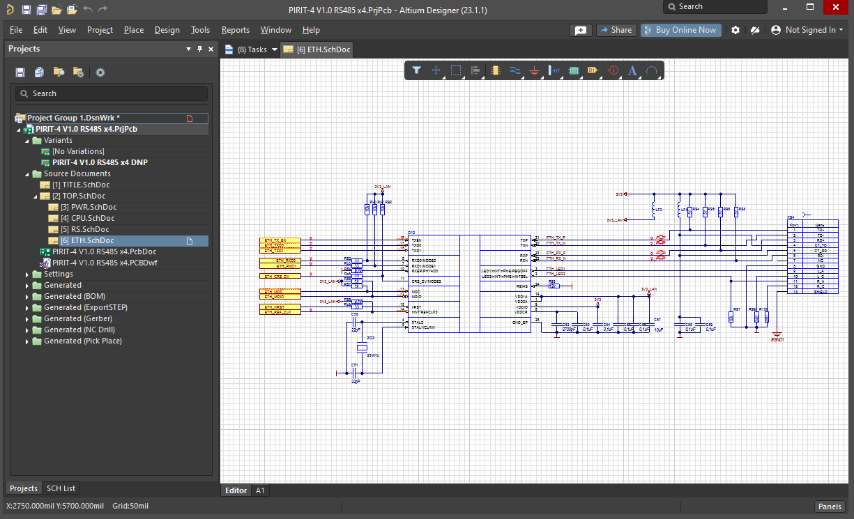The height and width of the screenshot is (519, 854).
Task: Expand the Generated (BOM) folder
Action: pos(27,297)
